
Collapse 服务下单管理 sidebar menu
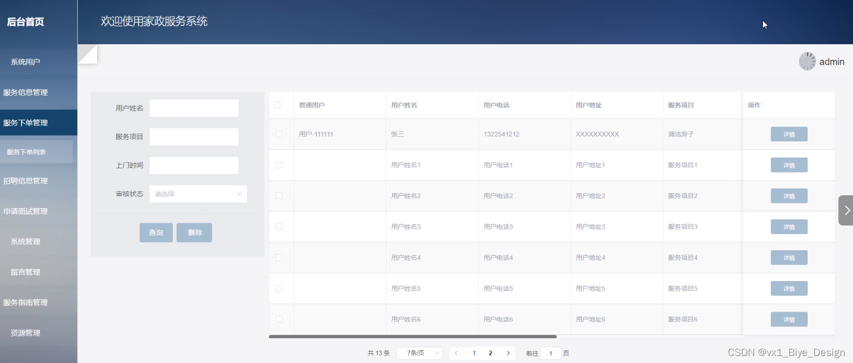(x=38, y=123)
